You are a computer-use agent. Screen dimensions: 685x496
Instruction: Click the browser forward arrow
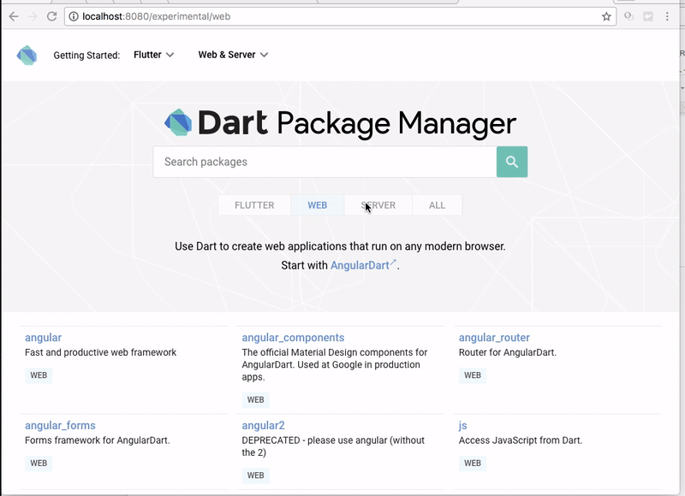[33, 16]
